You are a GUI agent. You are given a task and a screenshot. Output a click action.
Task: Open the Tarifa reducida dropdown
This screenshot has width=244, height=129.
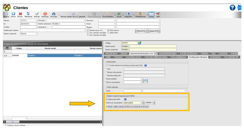click(140, 91)
